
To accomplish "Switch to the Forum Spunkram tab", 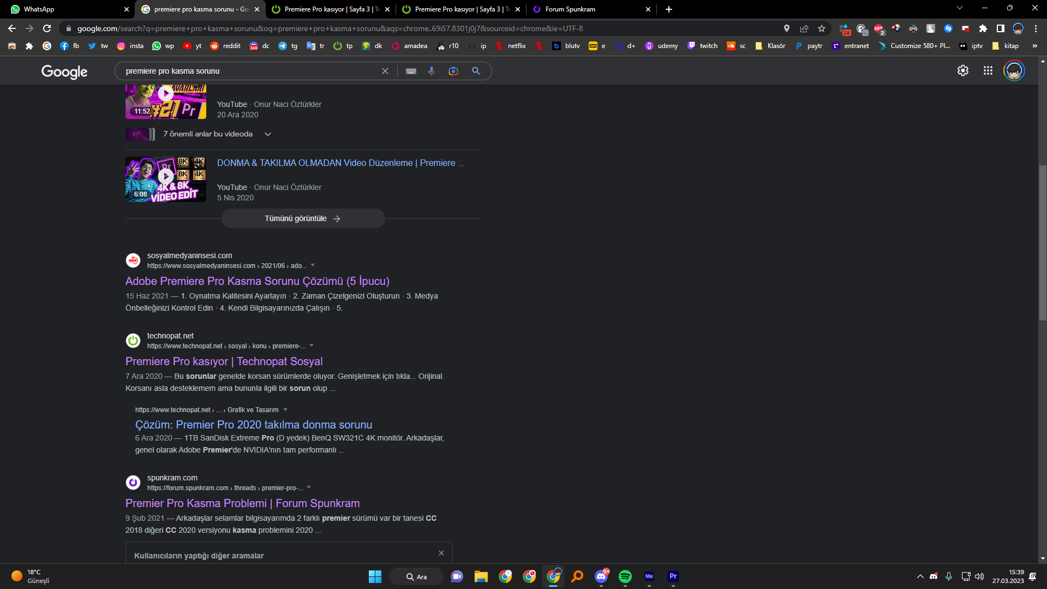I will 591,9.
